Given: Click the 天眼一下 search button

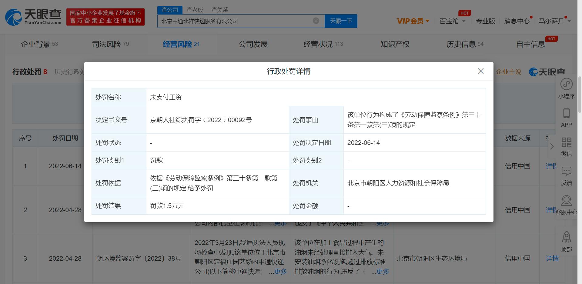Looking at the screenshot, I should tap(341, 21).
